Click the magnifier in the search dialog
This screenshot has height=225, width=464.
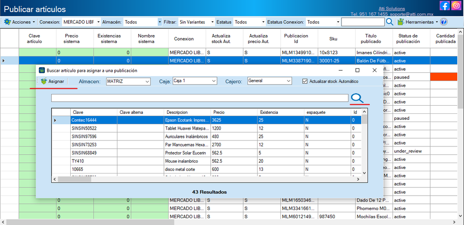[358, 98]
